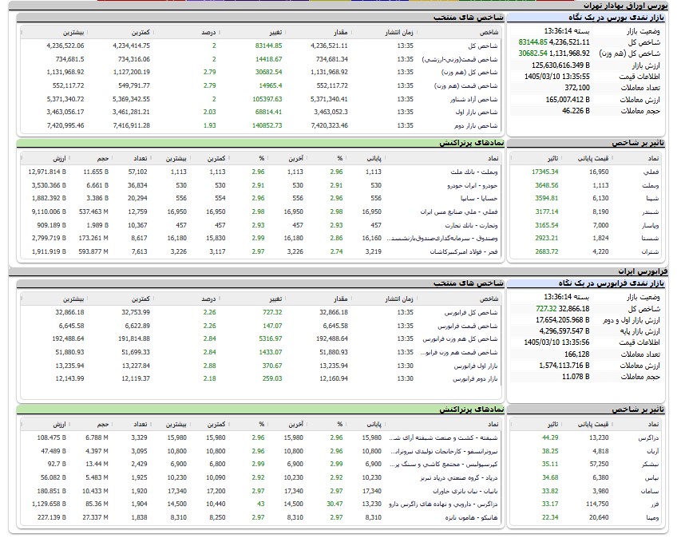The image size is (681, 542).
Task: Sort Farabourse top transactions by تعداد column
Action: (140, 425)
